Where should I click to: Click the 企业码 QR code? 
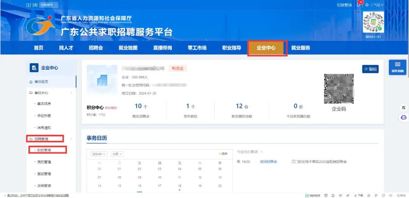339,89
